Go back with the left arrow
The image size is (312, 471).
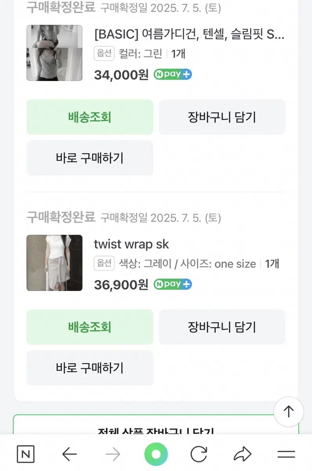point(69,455)
